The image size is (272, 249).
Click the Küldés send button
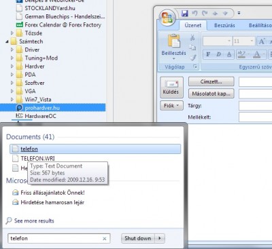[171, 88]
